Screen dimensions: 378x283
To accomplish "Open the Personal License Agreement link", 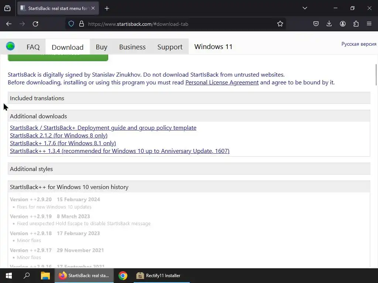I will [222, 83].
